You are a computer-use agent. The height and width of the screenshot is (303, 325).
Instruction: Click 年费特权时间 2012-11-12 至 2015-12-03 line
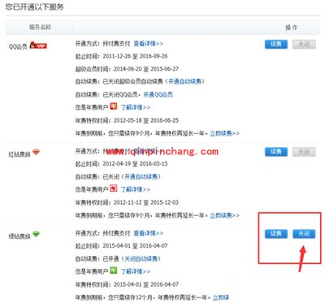tap(127, 202)
